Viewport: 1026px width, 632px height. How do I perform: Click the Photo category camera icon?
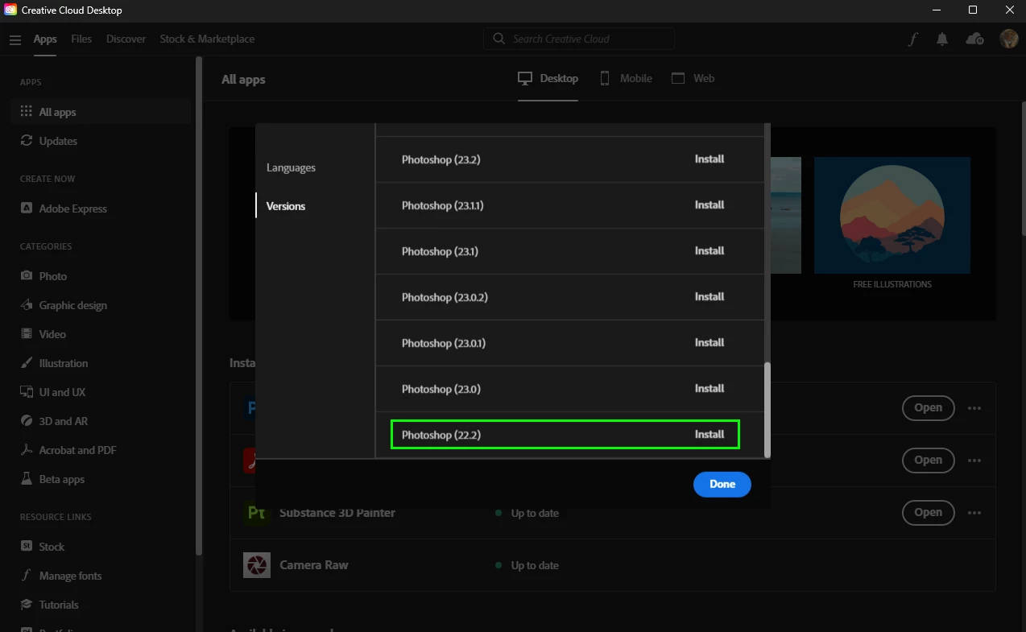[x=26, y=276]
